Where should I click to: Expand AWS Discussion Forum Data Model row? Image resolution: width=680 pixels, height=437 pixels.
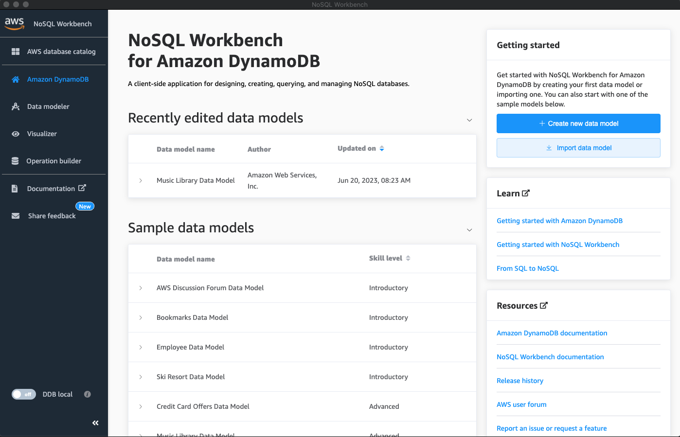pos(141,288)
